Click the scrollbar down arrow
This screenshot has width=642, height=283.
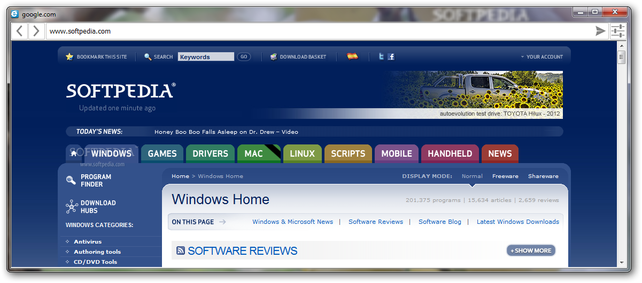[621, 262]
